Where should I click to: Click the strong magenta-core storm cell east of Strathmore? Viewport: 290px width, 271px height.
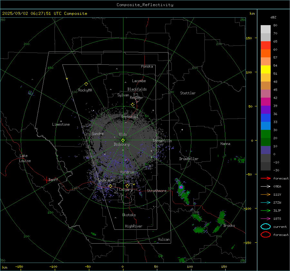pos(181,187)
